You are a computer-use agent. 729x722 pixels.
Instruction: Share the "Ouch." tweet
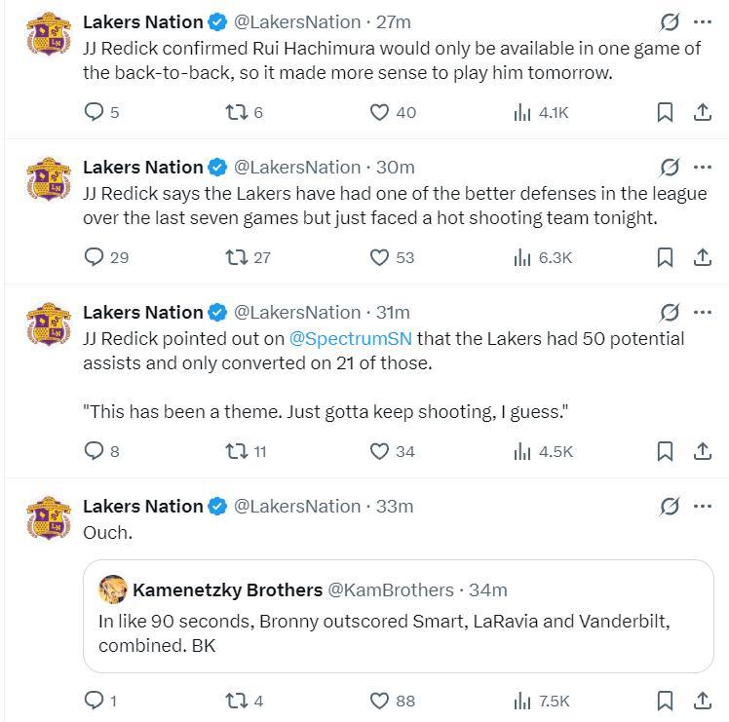[702, 700]
